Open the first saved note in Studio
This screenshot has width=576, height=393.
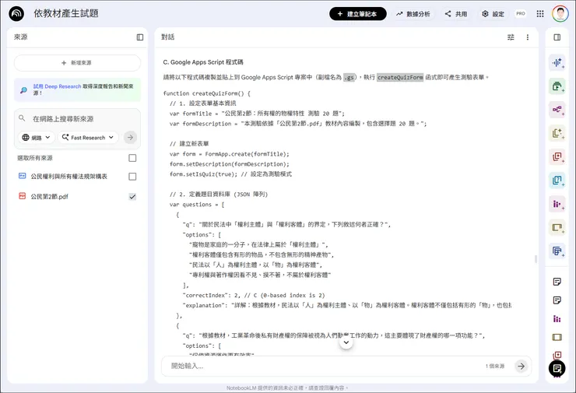[x=557, y=282]
